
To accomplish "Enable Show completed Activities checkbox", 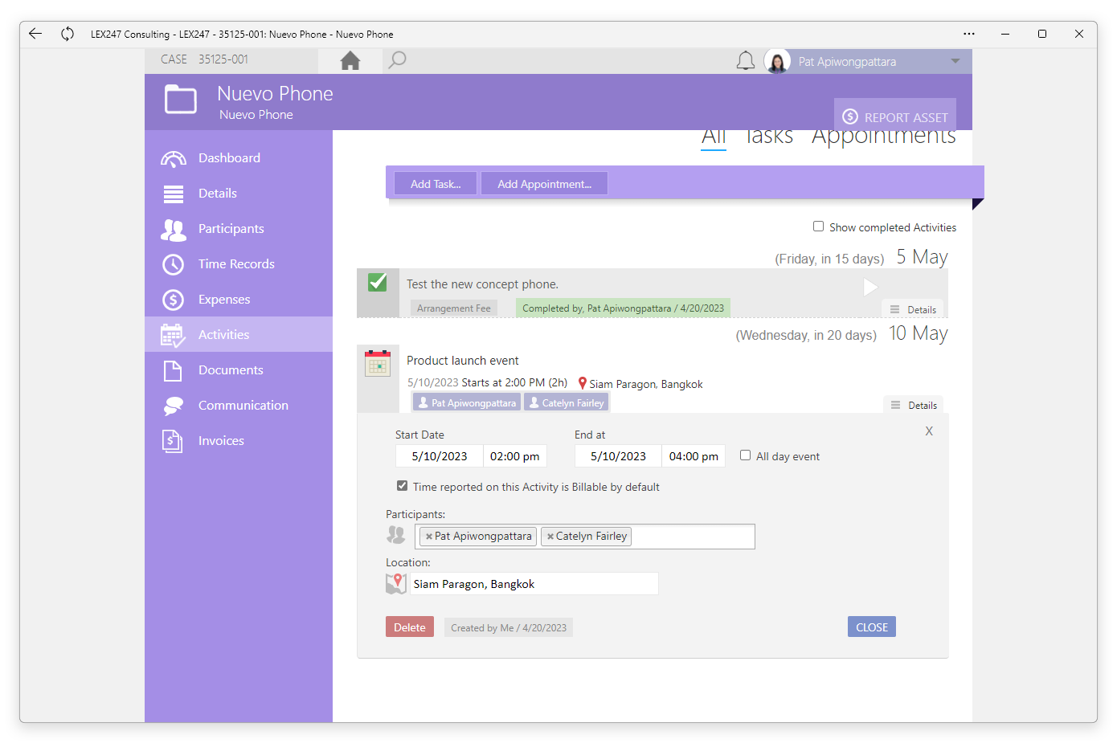I will 818,227.
